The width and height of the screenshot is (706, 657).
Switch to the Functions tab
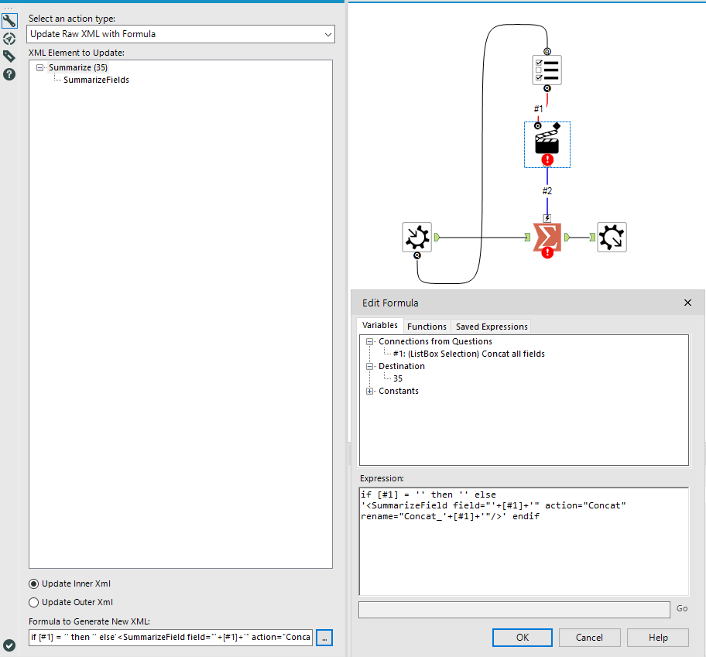click(427, 326)
